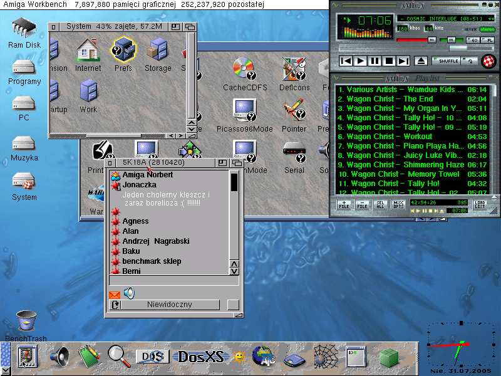
Task: Select the PC drive icon
Action: [23, 103]
